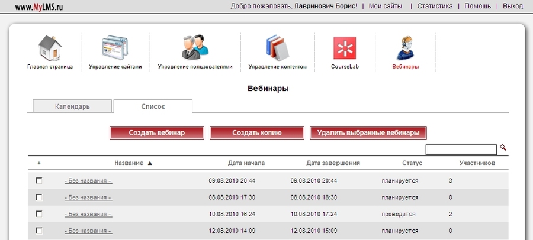Image resolution: width=533 pixels, height=240 pixels.
Task: Launch the CourseLab red icon
Action: 345,48
